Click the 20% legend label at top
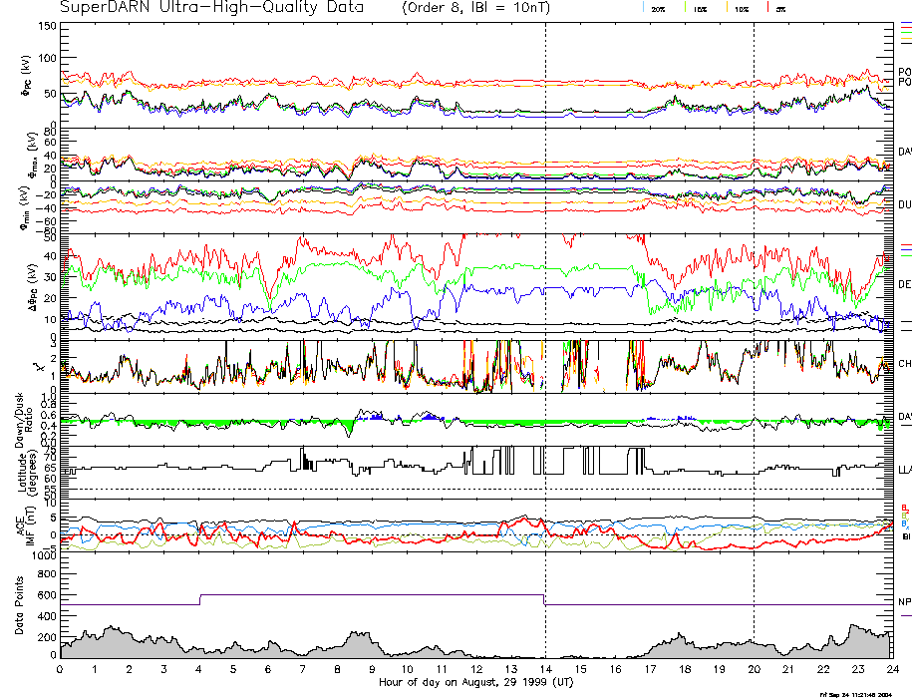This screenshot has width=912, height=698. click(658, 8)
